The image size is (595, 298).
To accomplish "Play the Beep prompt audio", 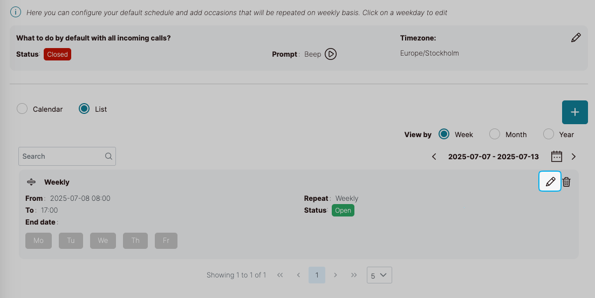I will 331,54.
